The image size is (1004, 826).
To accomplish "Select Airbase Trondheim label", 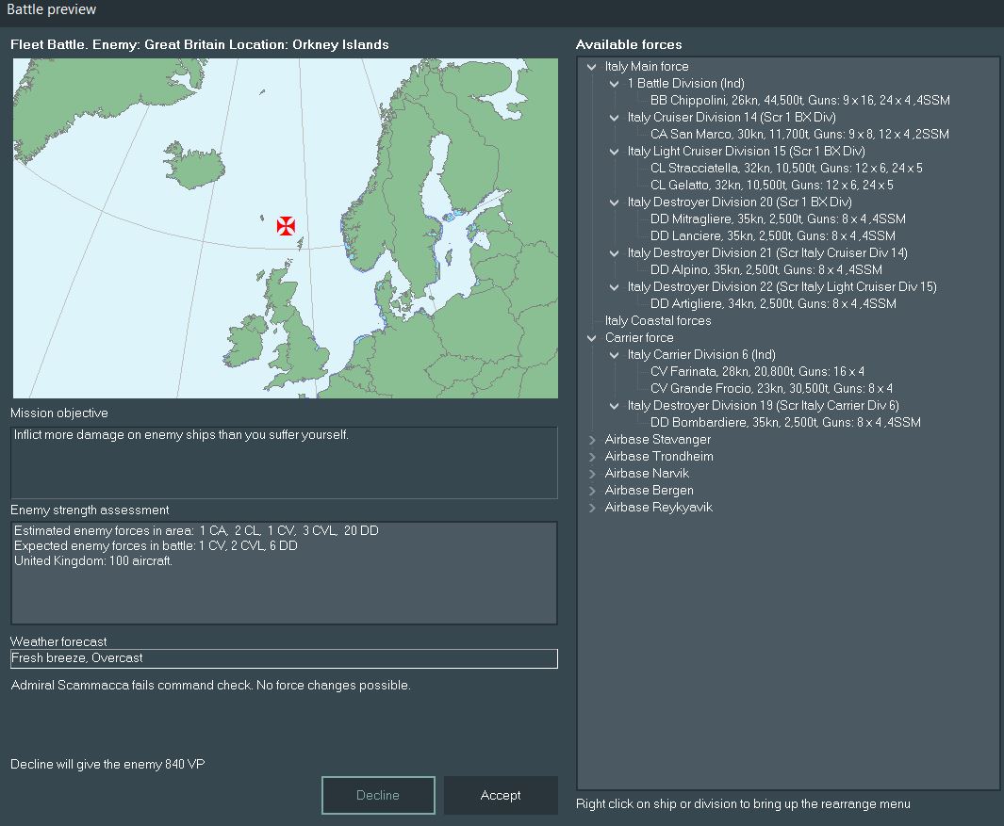I will click(659, 456).
